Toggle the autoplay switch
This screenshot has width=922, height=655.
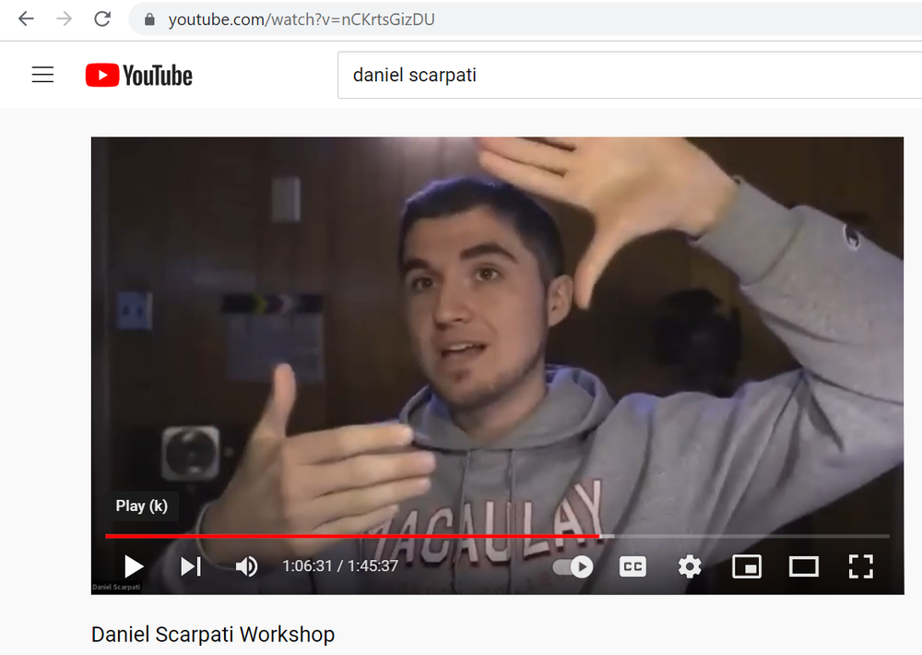[x=573, y=566]
